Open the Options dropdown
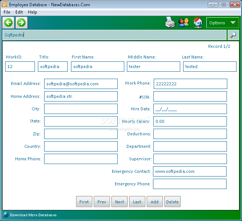This screenshot has height=221, width=242. (x=223, y=23)
